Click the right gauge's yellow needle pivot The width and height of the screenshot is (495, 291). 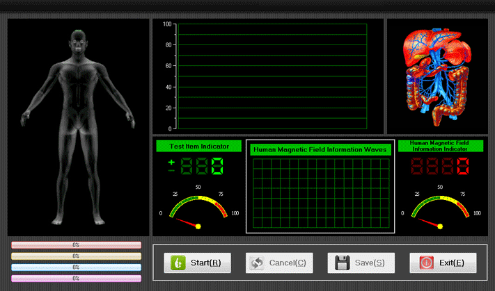pos(441,226)
